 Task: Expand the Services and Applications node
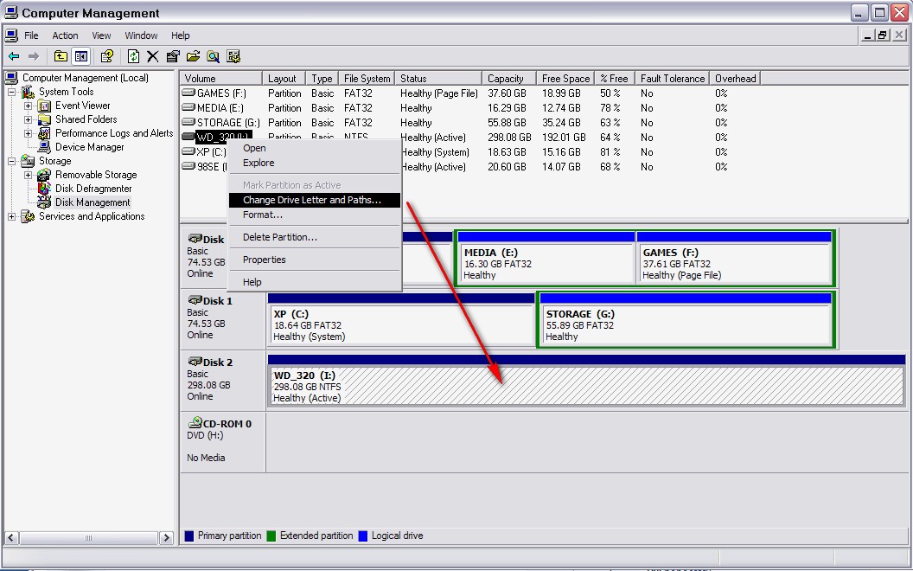point(11,217)
